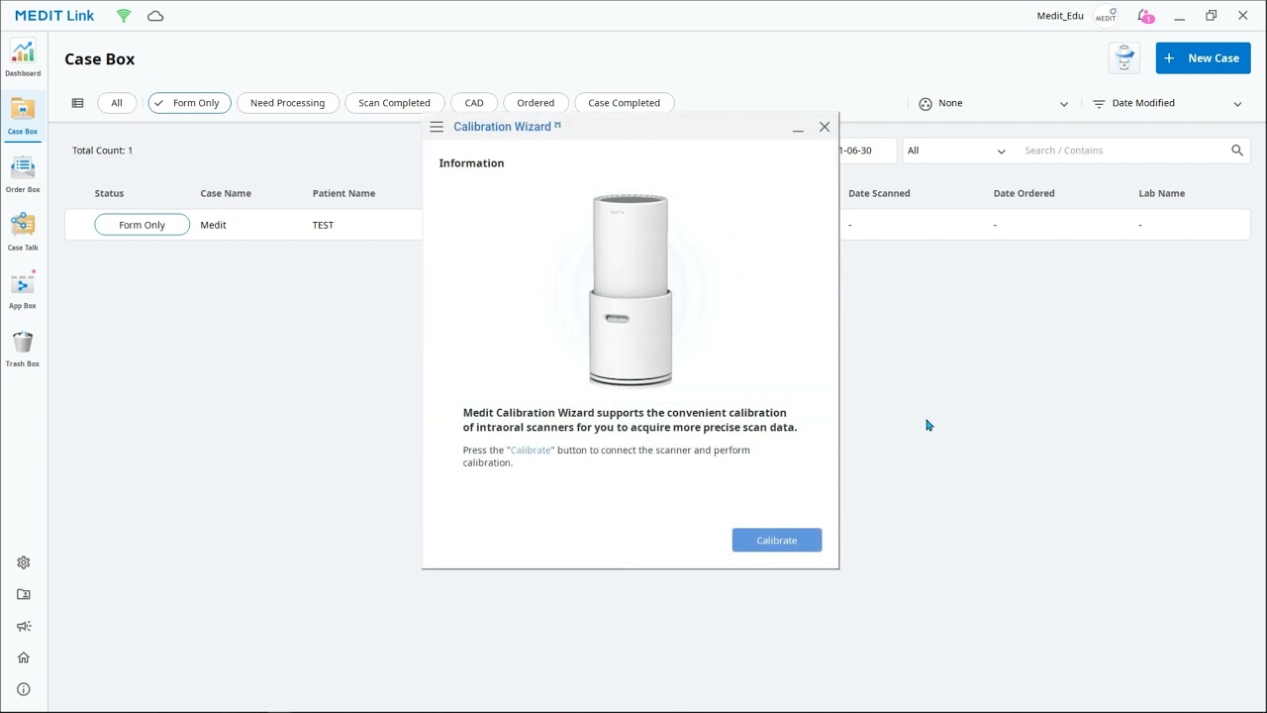Viewport: 1267px width, 713px height.
Task: Open the Calibration Wizard hamburger menu
Action: [x=437, y=127]
